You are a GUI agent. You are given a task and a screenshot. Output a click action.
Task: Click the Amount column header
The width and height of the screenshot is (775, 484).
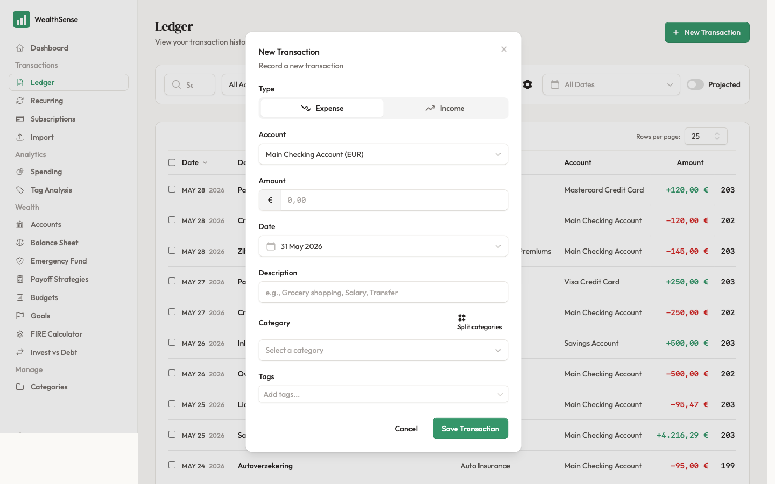pos(690,162)
